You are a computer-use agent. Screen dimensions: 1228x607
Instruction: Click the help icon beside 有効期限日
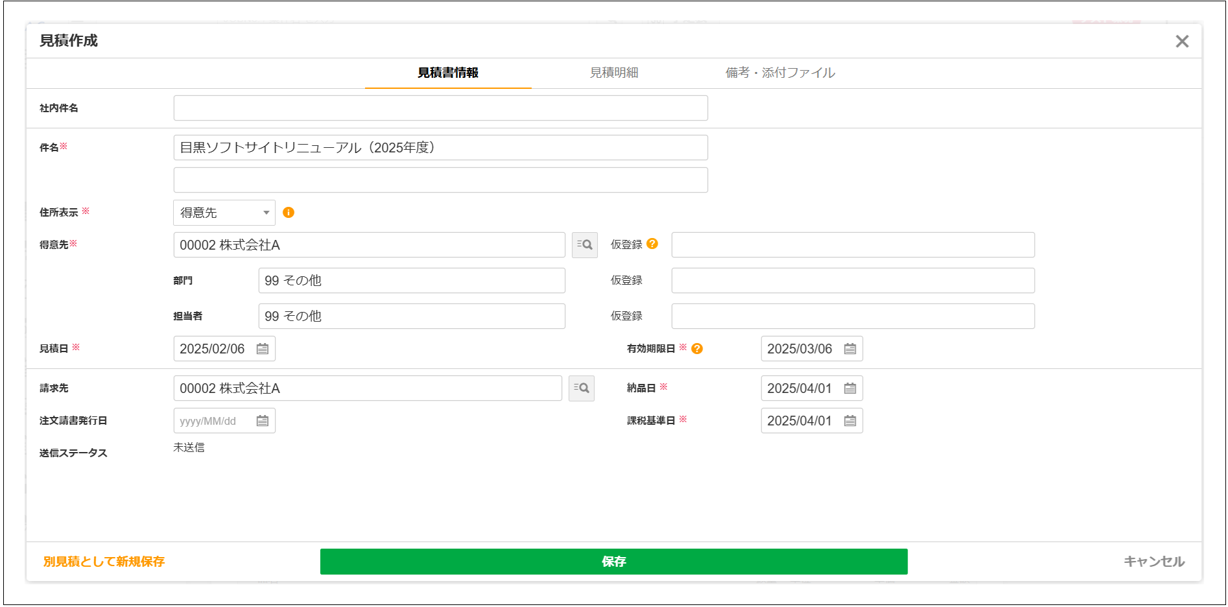(x=696, y=348)
